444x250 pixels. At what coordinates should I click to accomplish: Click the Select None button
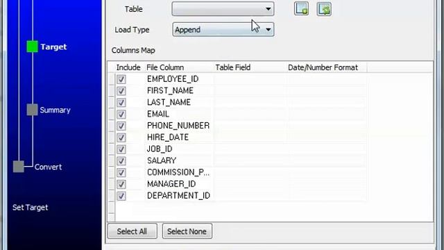click(187, 231)
